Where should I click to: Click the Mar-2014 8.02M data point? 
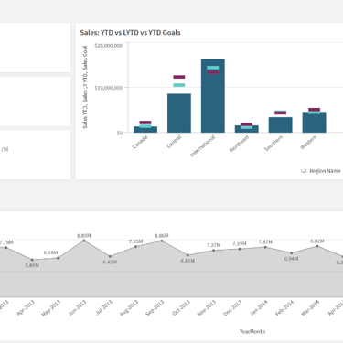point(317,246)
